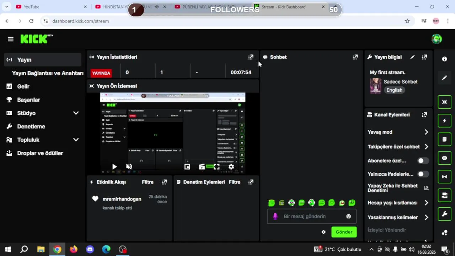Open Filtre in Etkinlik Akışı panel
Viewport: 455px width, 256px height.
click(148, 182)
